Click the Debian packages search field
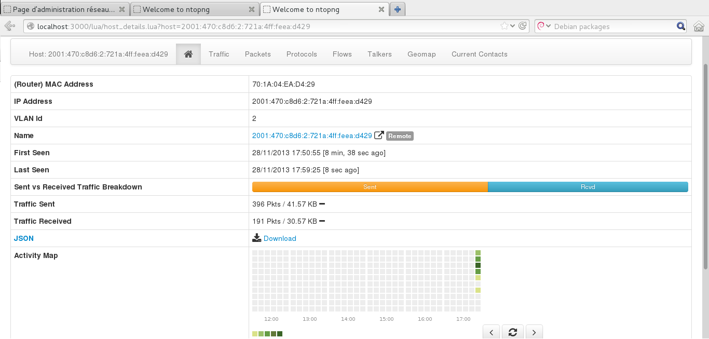The height and width of the screenshot is (339, 709). pos(612,26)
